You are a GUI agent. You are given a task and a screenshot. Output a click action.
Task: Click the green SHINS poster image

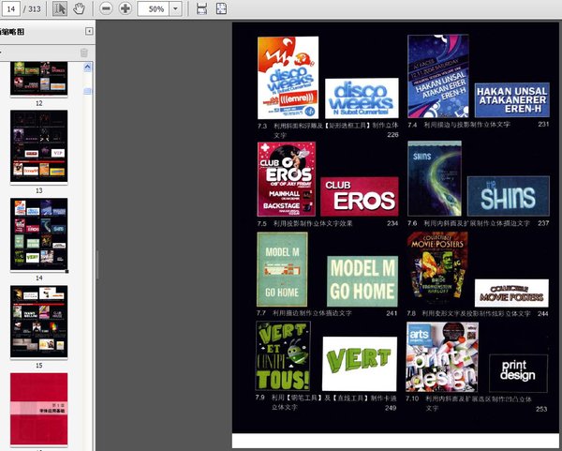click(x=435, y=178)
